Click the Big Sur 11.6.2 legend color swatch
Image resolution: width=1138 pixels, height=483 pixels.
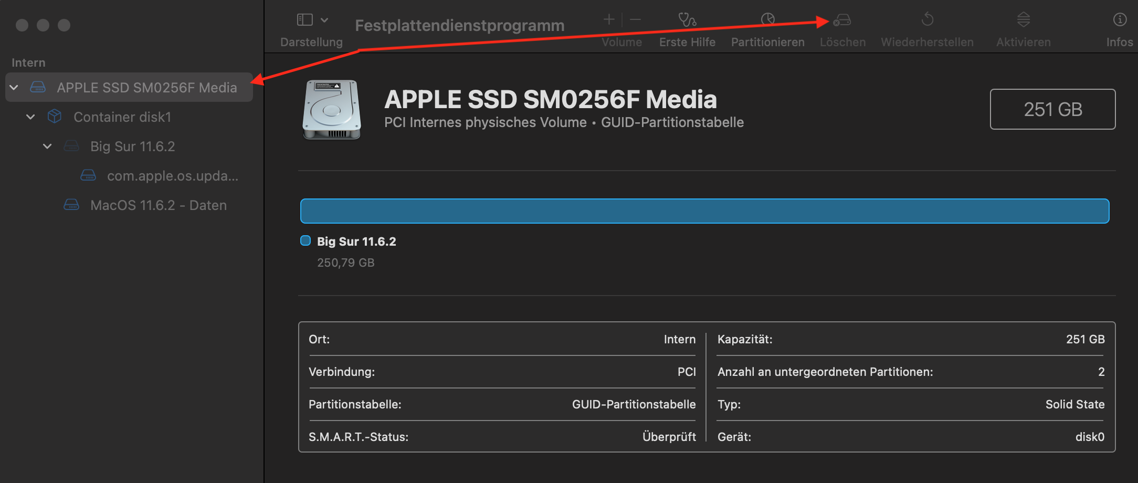(305, 241)
